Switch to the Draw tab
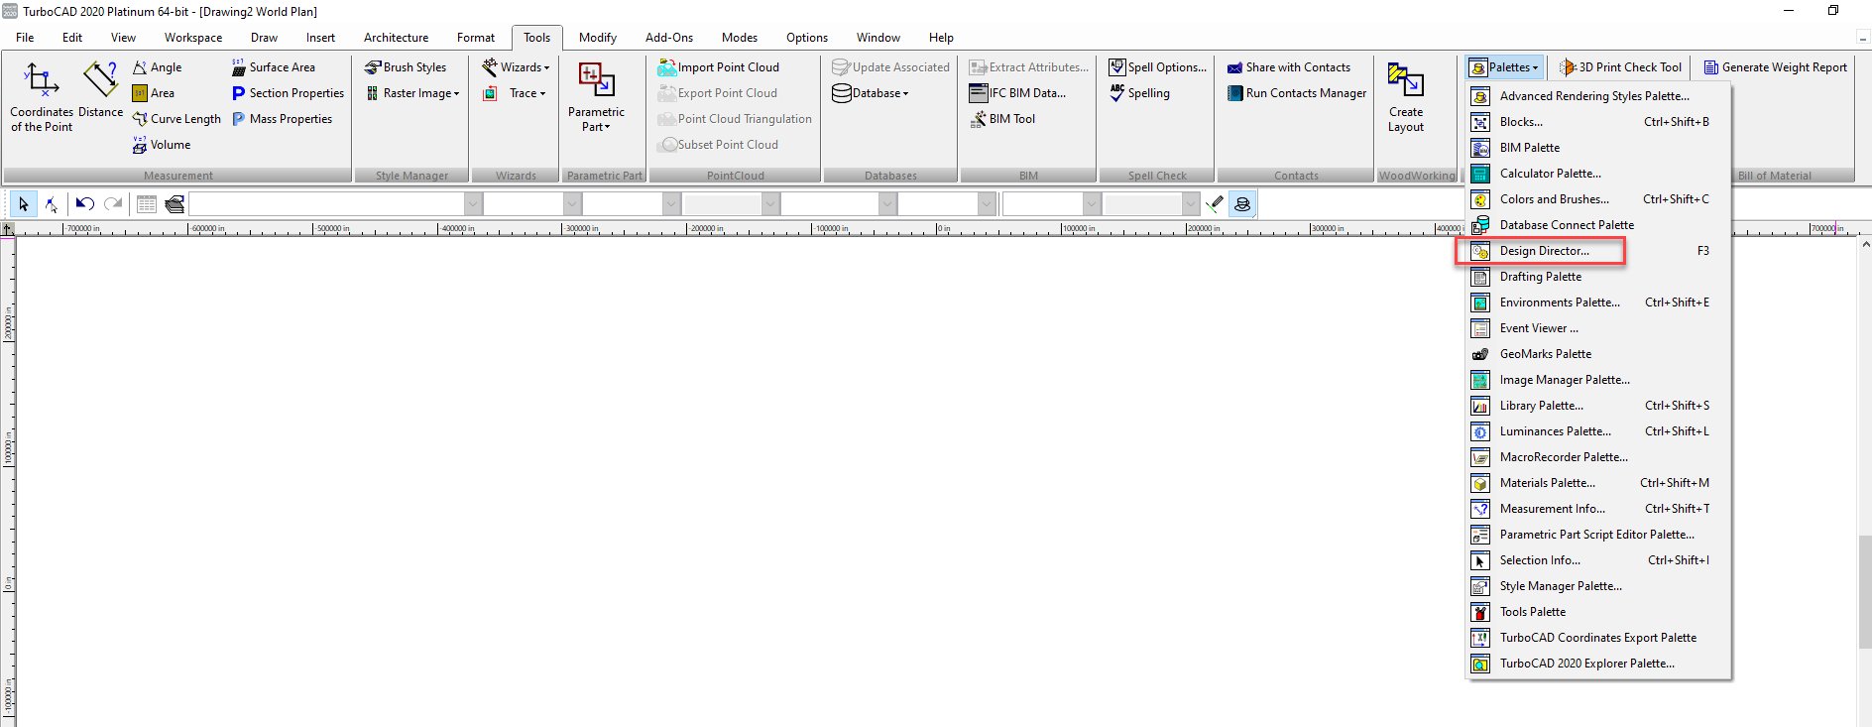Image resolution: width=1872 pixels, height=727 pixels. tap(264, 38)
